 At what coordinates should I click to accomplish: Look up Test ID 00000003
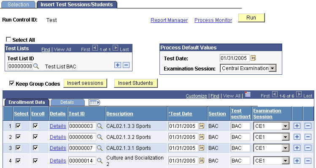[100, 126]
